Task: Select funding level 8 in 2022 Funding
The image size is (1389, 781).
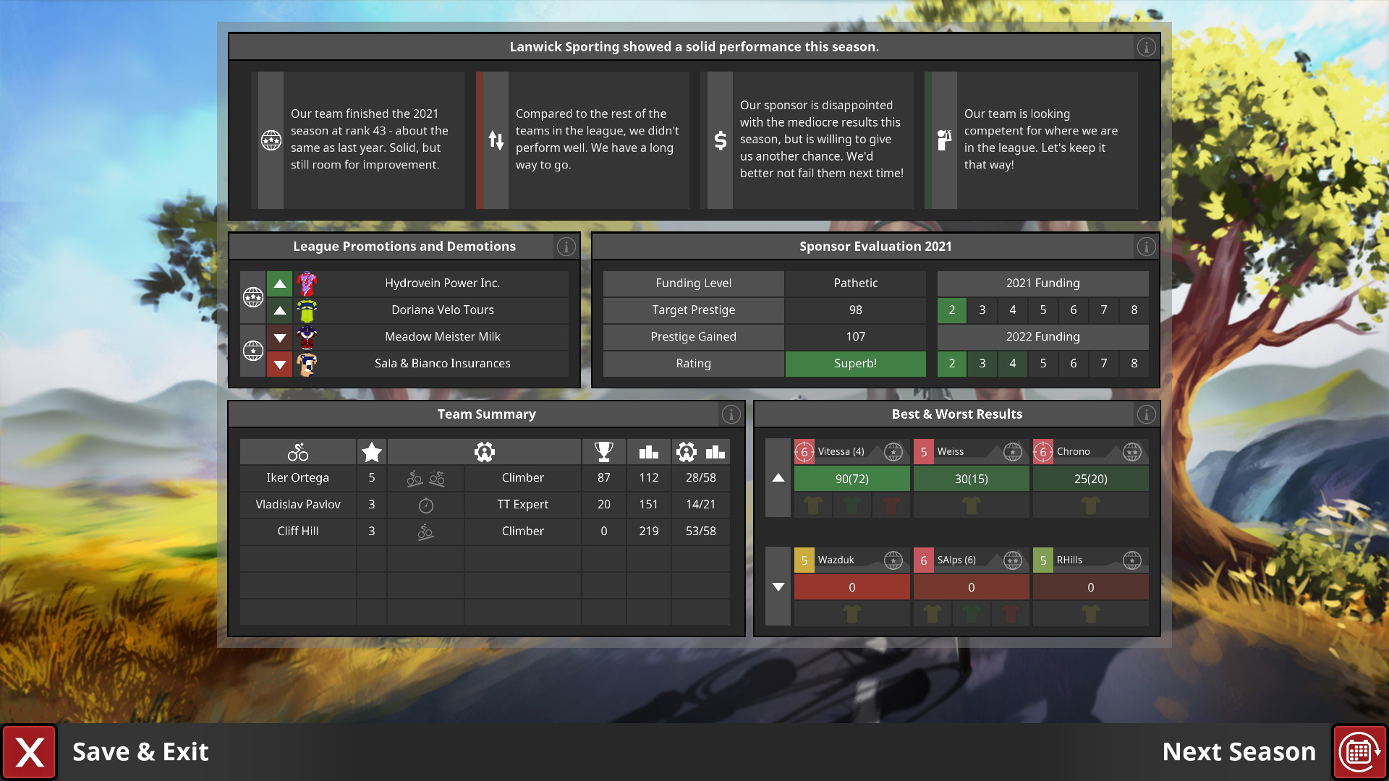Action: [x=1134, y=363]
